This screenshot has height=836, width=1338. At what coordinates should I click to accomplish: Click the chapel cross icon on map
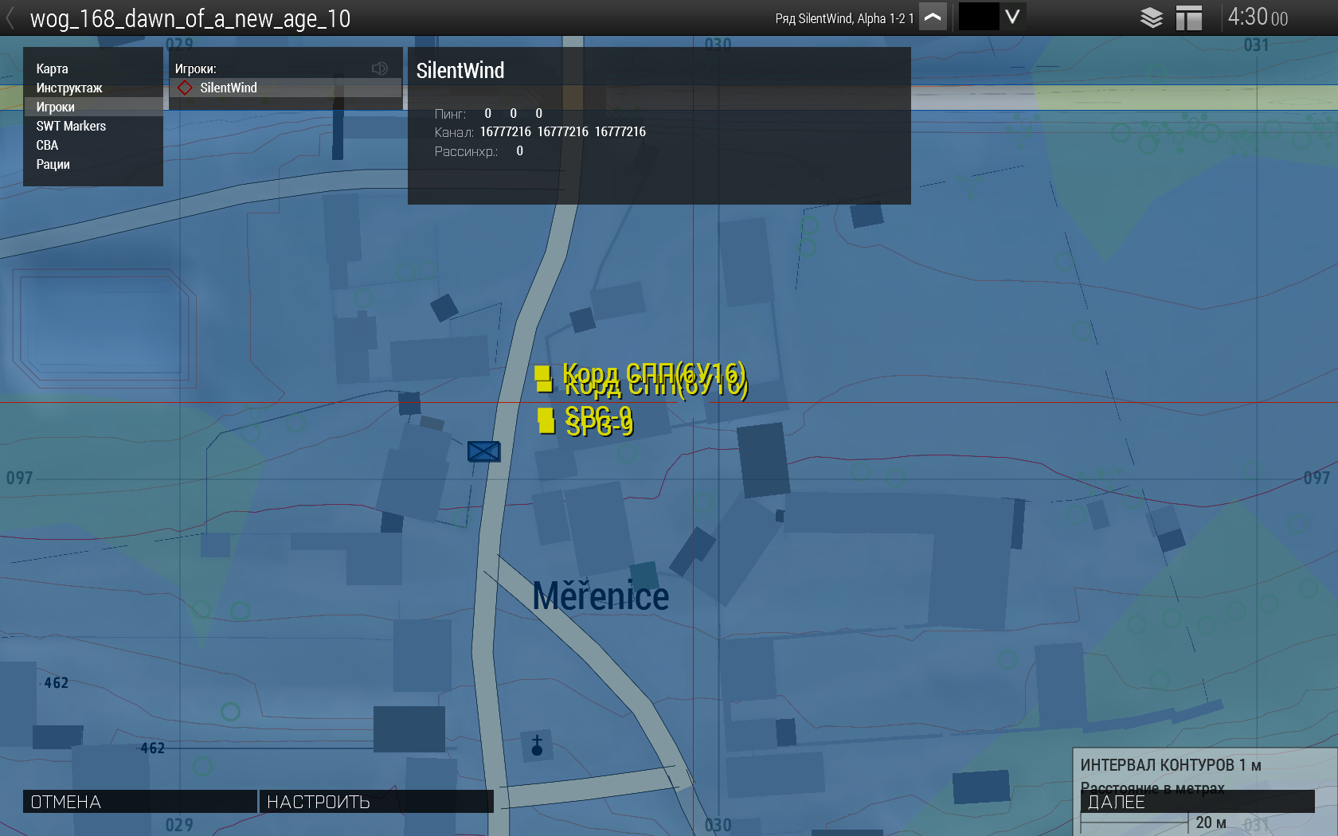[537, 745]
